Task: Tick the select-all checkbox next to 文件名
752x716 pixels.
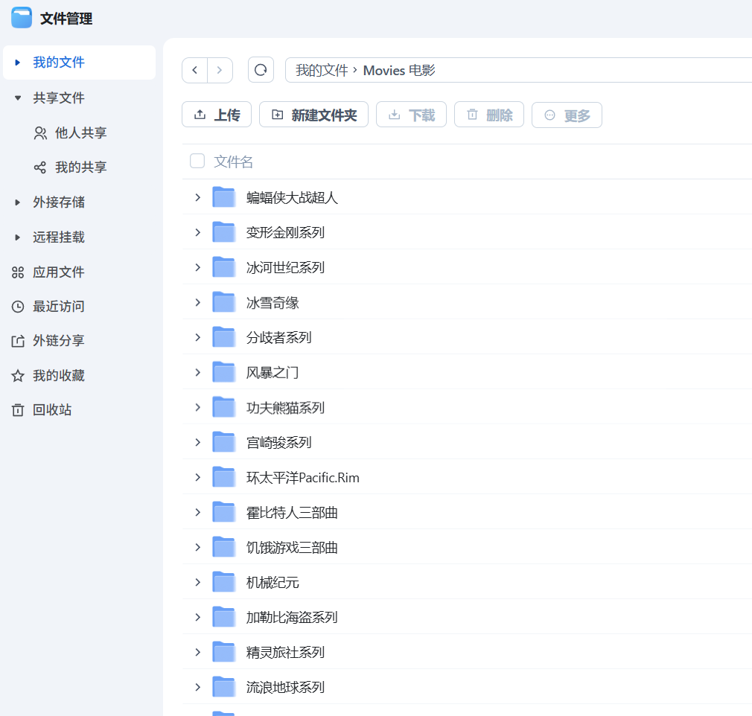Action: click(197, 162)
